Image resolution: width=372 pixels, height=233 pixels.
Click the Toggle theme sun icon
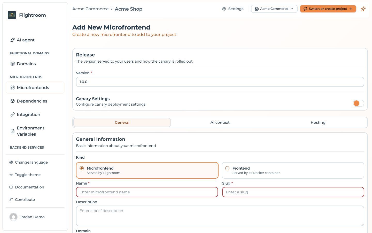pyautogui.click(x=11, y=175)
